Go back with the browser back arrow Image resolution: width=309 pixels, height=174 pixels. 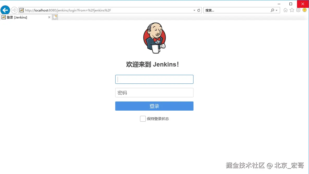tap(5, 10)
